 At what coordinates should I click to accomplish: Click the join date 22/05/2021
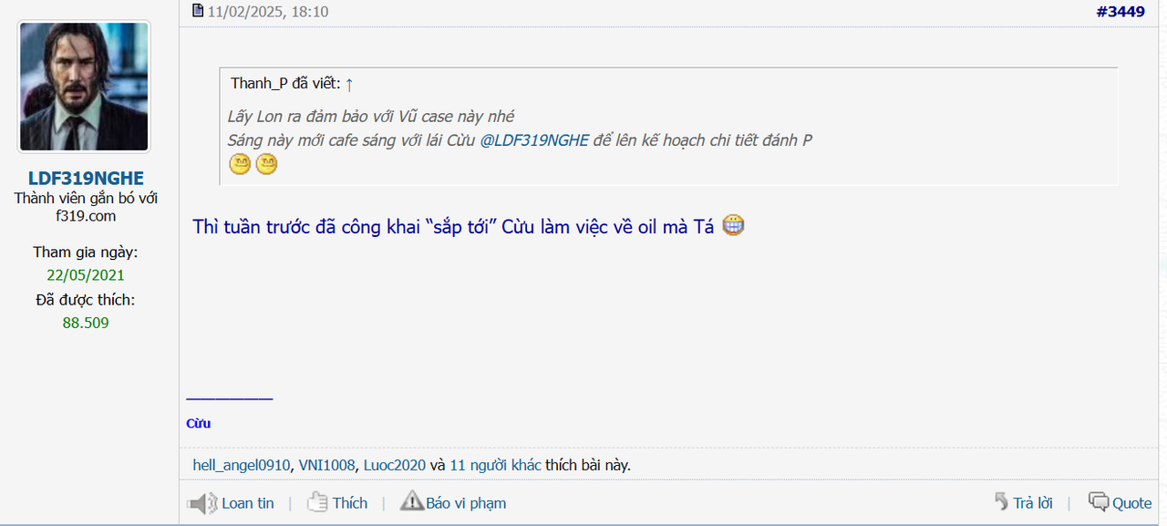click(86, 275)
